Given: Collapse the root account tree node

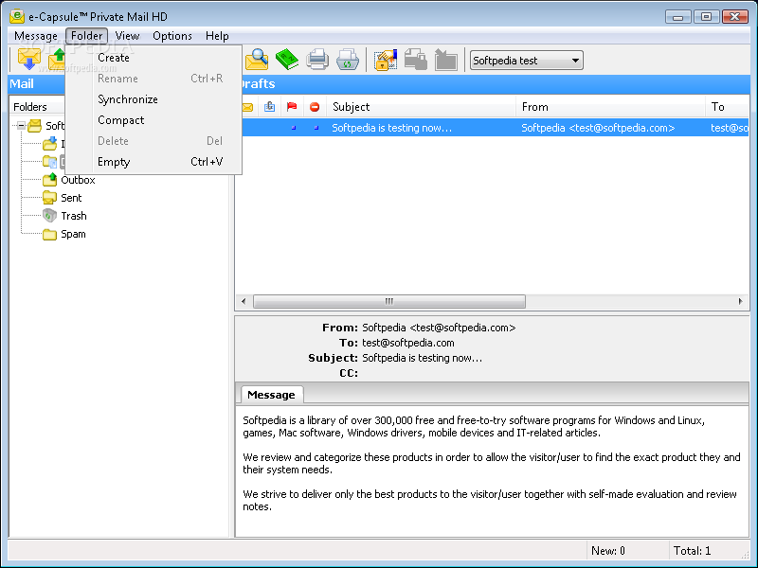Looking at the screenshot, I should pyautogui.click(x=21, y=126).
